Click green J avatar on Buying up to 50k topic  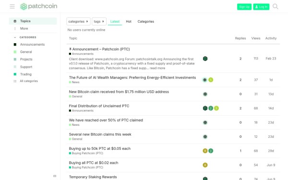211,151
